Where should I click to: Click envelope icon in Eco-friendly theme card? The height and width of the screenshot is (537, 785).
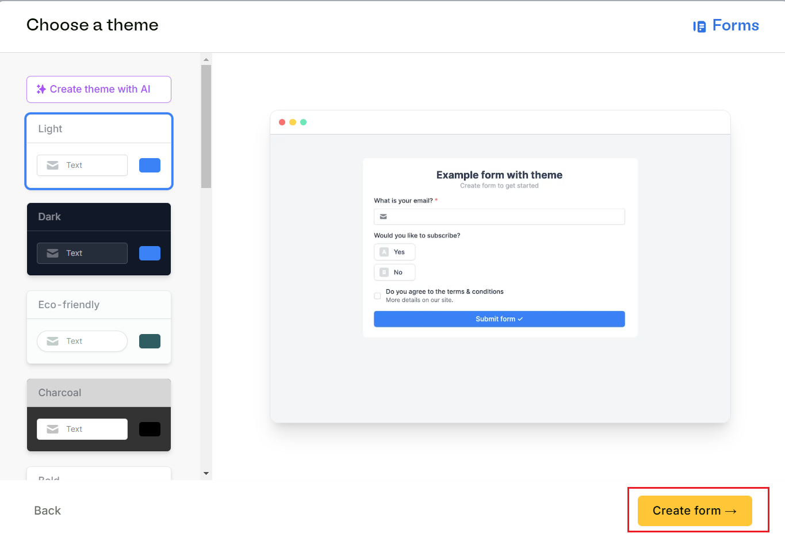pos(52,341)
